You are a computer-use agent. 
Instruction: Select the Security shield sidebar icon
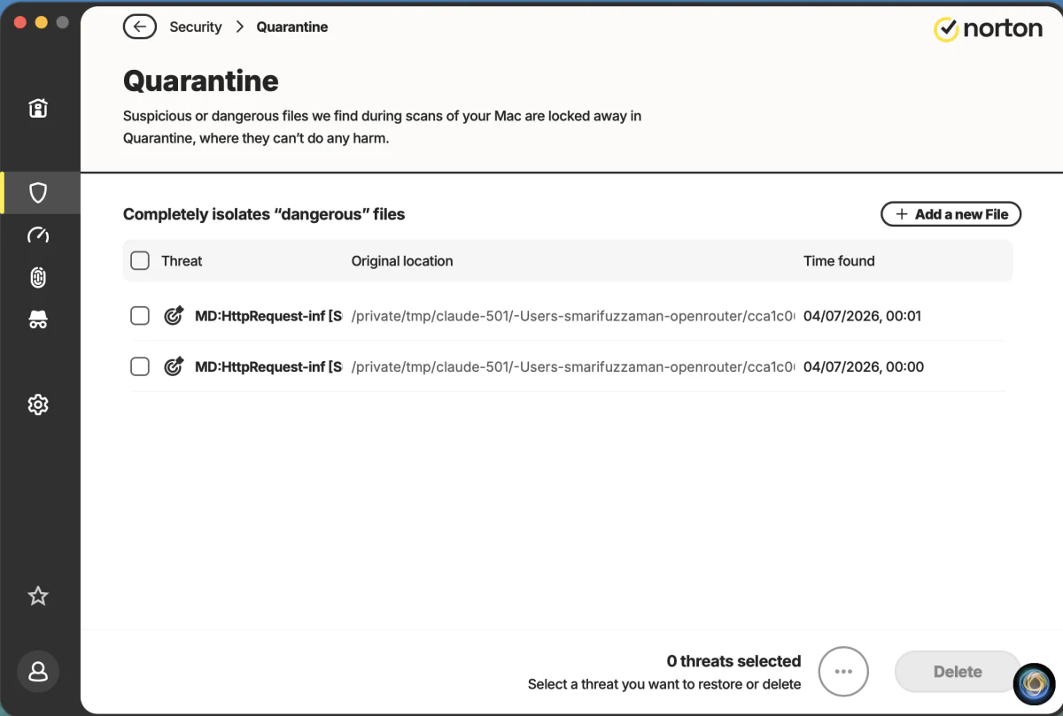[x=38, y=192]
